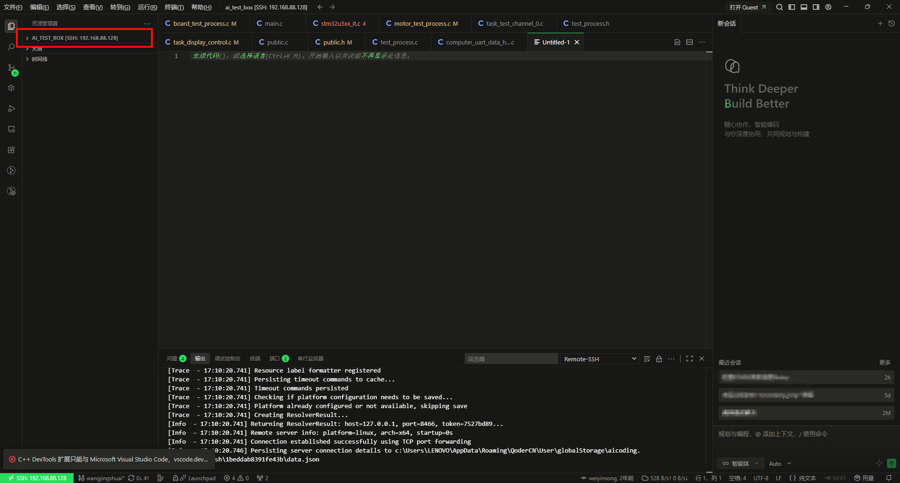Open editor more actions ellipsis
This screenshot has height=483, width=900.
coord(702,42)
